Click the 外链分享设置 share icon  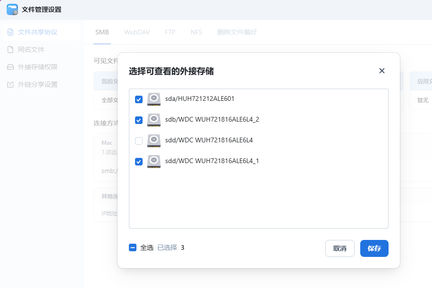(10, 84)
